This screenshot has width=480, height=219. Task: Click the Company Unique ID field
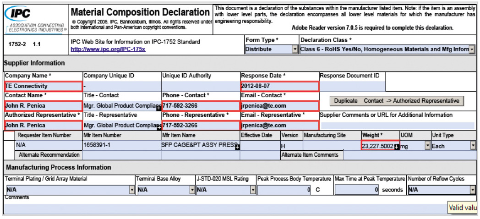coord(122,86)
